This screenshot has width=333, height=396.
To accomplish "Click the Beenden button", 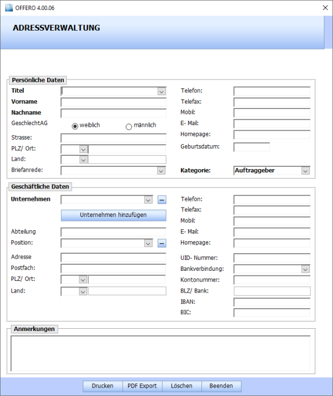I will 221,386.
